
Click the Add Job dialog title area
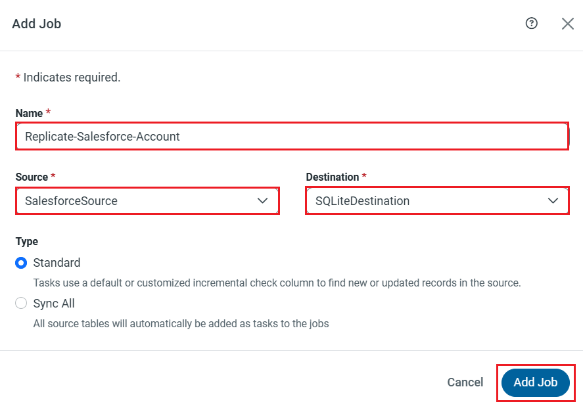pyautogui.click(x=36, y=24)
